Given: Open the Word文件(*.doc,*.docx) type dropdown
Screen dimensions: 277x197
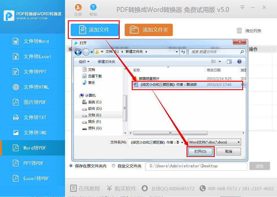Looking at the screenshot, I should tap(215, 142).
